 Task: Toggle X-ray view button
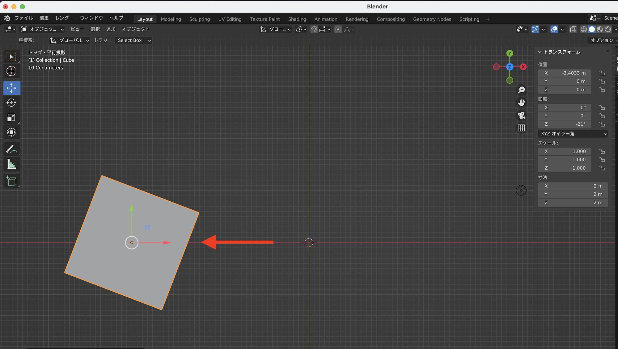pos(573,29)
